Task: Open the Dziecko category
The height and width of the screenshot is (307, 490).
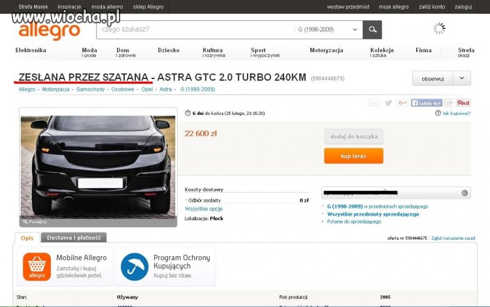Action: (x=169, y=50)
